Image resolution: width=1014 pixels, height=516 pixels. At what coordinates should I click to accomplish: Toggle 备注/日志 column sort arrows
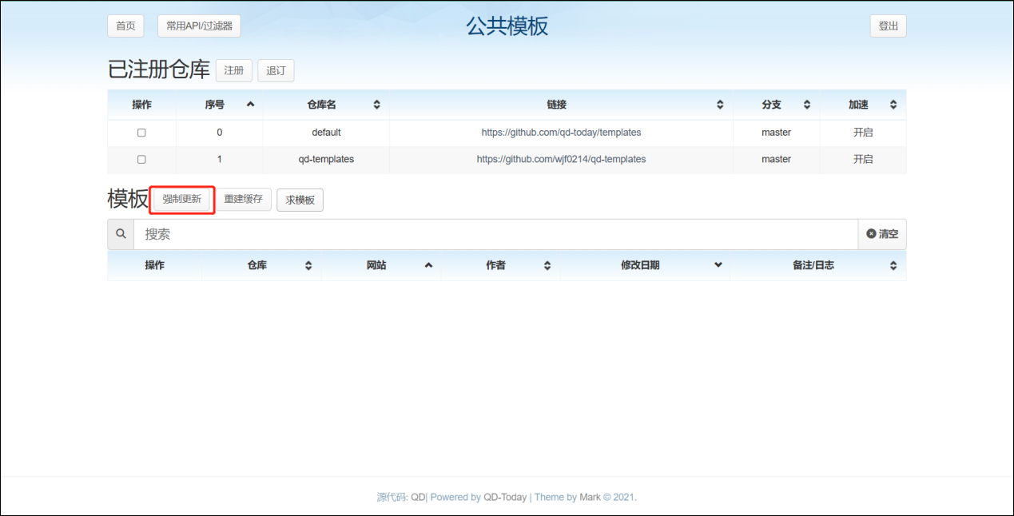pyautogui.click(x=893, y=265)
